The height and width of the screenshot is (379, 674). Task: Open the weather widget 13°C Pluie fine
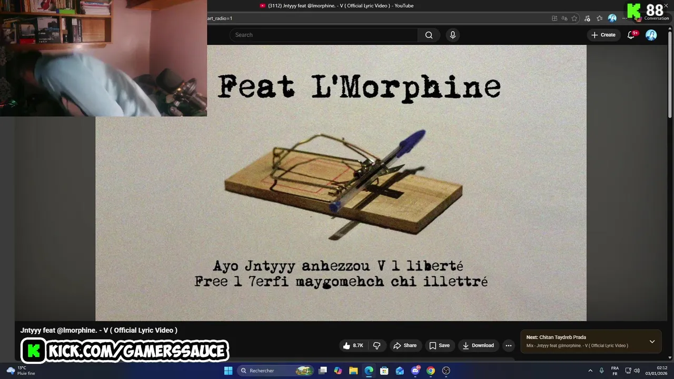[21, 371]
